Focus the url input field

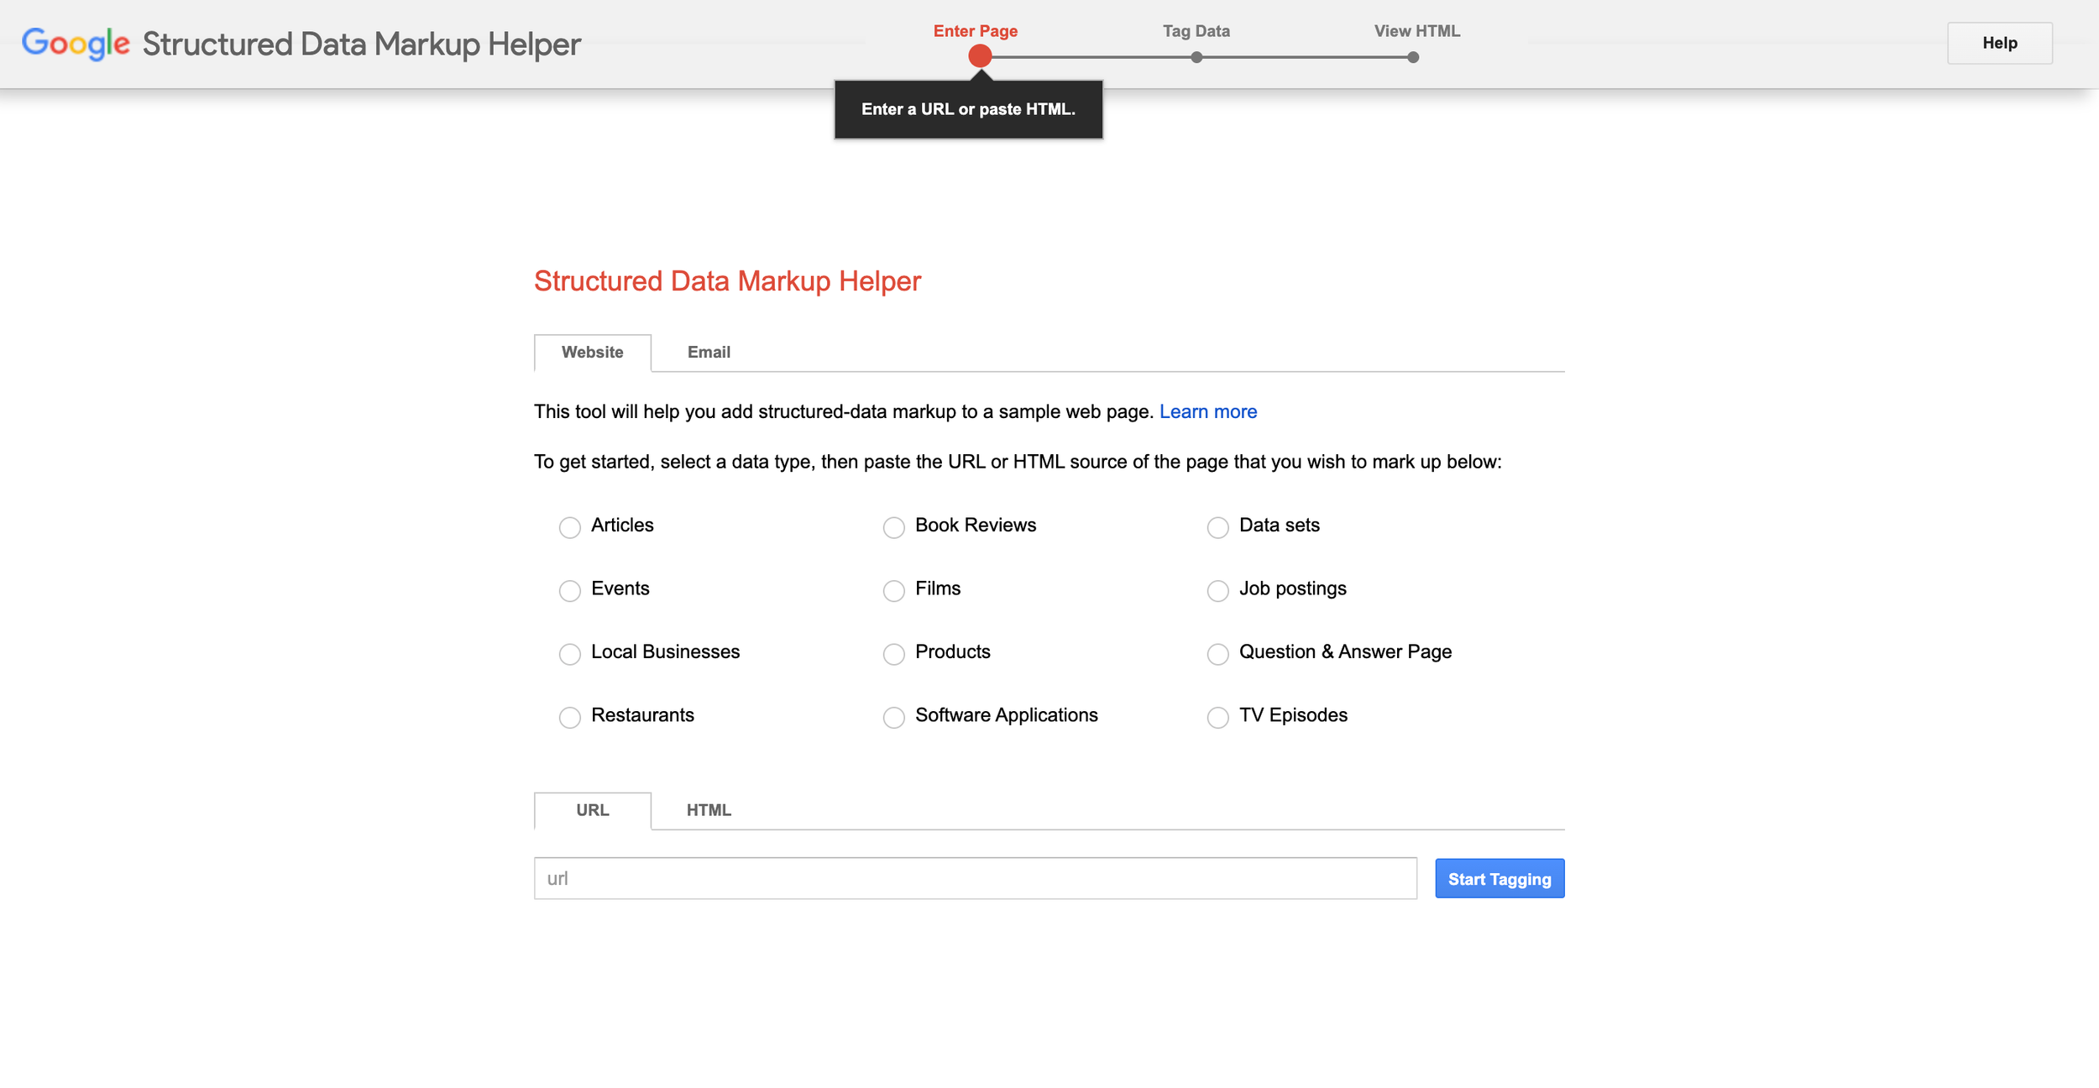point(975,878)
